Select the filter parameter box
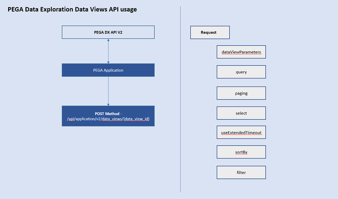This screenshot has height=199, width=338. click(241, 172)
